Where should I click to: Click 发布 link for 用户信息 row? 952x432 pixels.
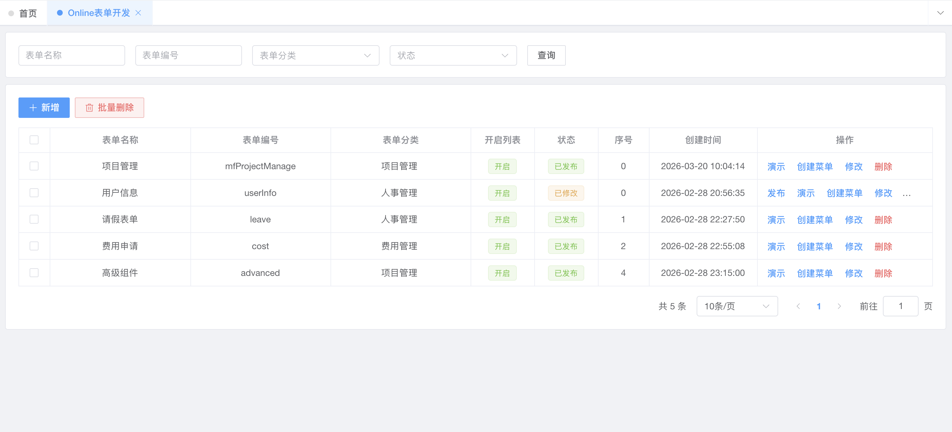pos(776,193)
